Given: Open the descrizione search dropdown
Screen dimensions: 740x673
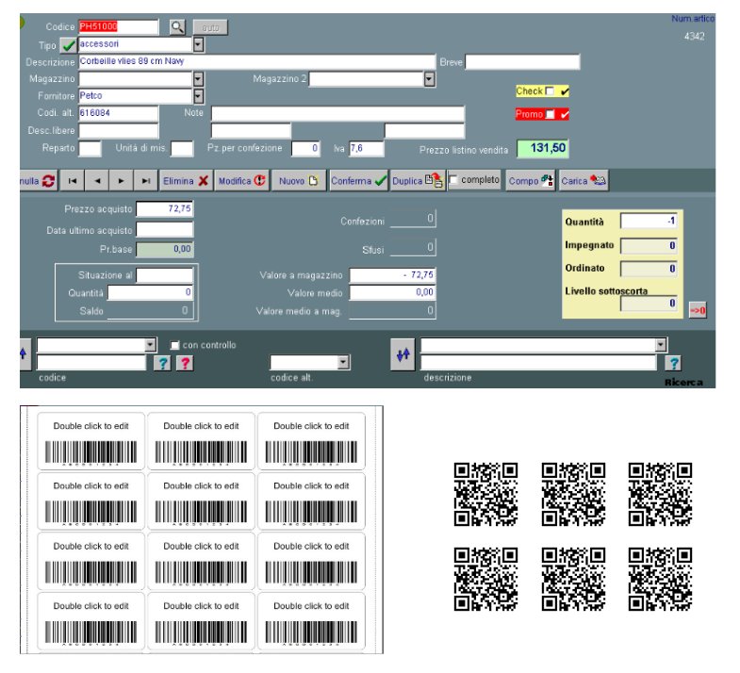Looking at the screenshot, I should point(661,345).
